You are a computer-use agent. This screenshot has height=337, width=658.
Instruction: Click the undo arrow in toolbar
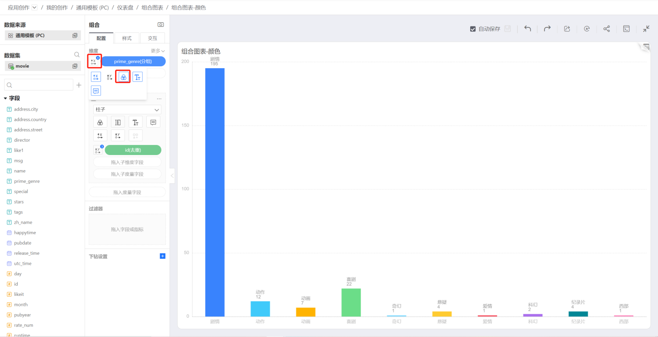527,29
